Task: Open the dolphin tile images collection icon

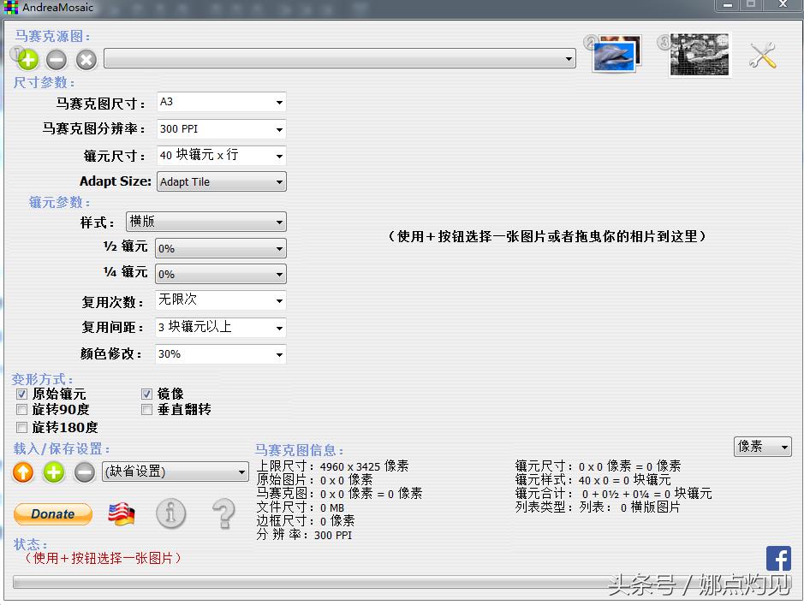Action: tap(617, 54)
